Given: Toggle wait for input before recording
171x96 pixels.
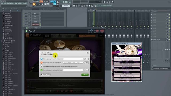Looking at the screenshot, I should 38,1.
